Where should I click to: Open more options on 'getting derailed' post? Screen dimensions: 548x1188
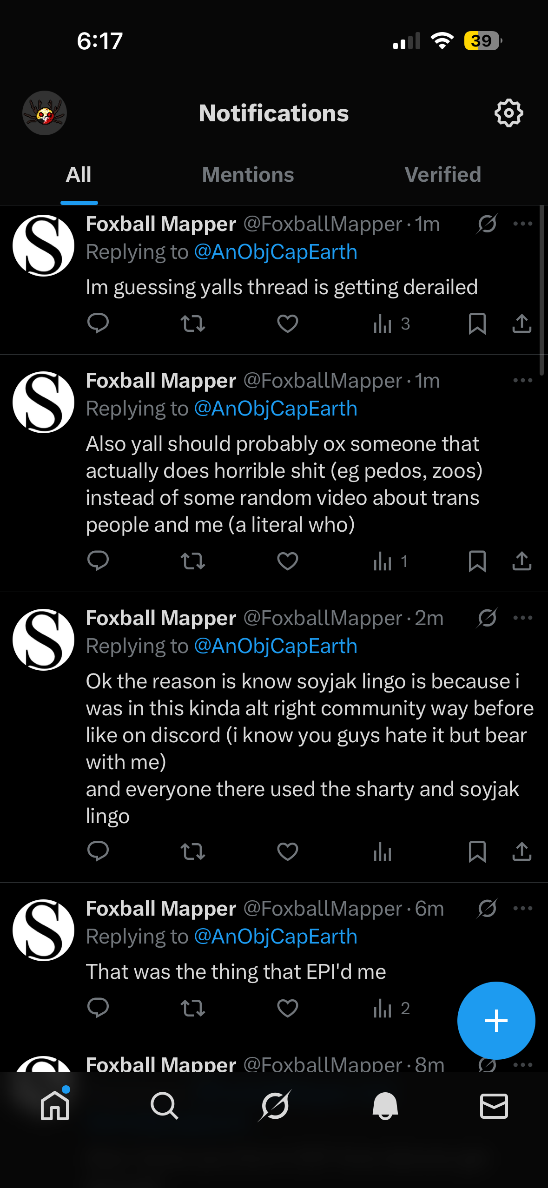coord(522,224)
